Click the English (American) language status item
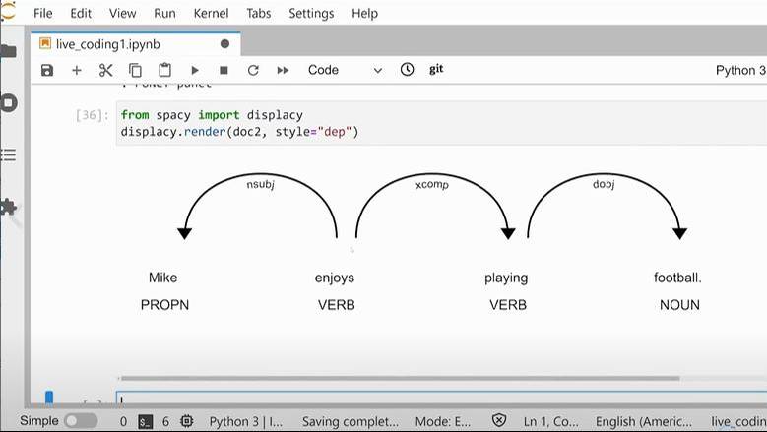The image size is (767, 432). (644, 421)
